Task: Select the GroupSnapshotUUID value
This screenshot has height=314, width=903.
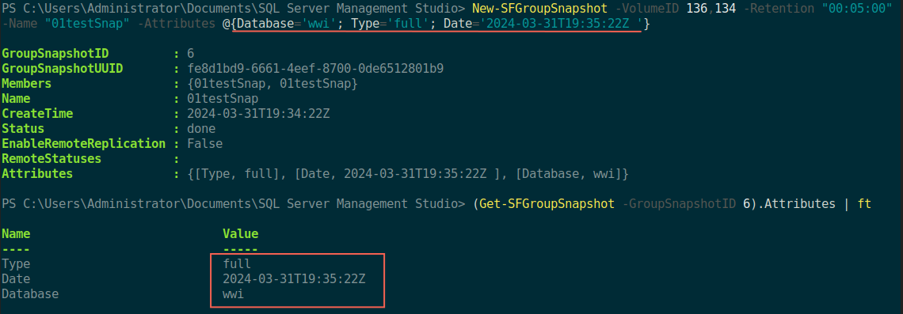Action: [x=315, y=69]
